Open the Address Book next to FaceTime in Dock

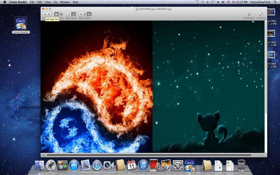pos(120,165)
